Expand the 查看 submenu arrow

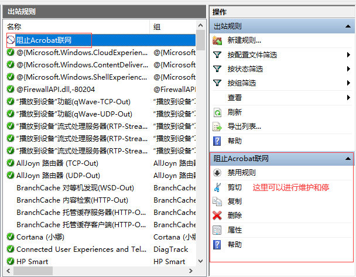(348, 98)
